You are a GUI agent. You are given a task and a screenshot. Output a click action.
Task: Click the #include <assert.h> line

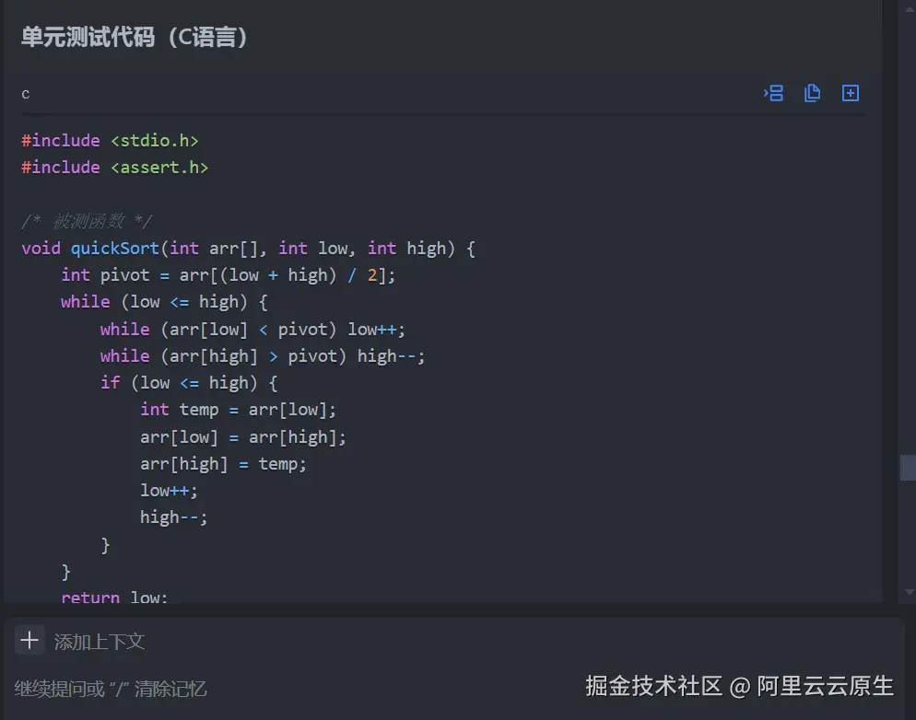coord(115,168)
